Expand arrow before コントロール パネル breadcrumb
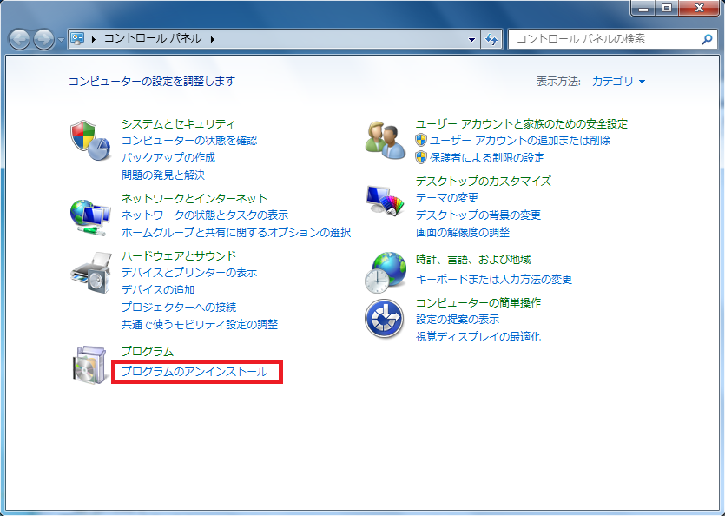The height and width of the screenshot is (516, 725). pyautogui.click(x=94, y=39)
